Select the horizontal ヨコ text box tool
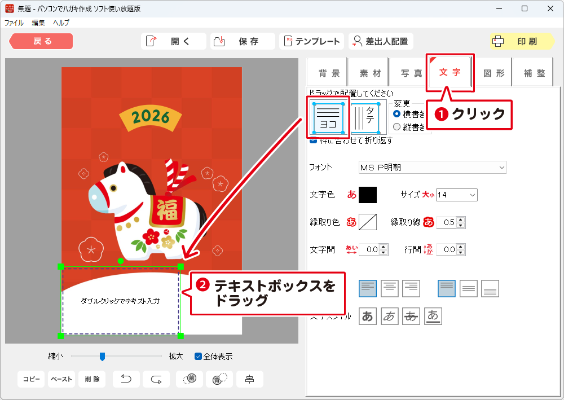 tap(328, 117)
